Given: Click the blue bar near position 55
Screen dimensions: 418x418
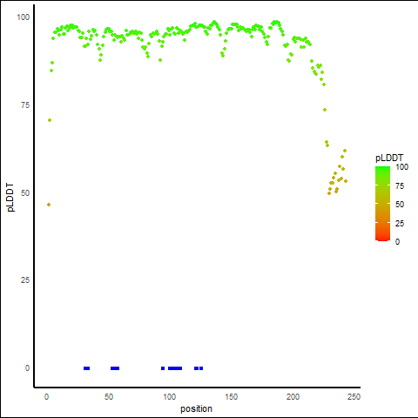Looking at the screenshot, I should pos(115,368).
